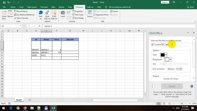Add a new sheet

(30, 100)
